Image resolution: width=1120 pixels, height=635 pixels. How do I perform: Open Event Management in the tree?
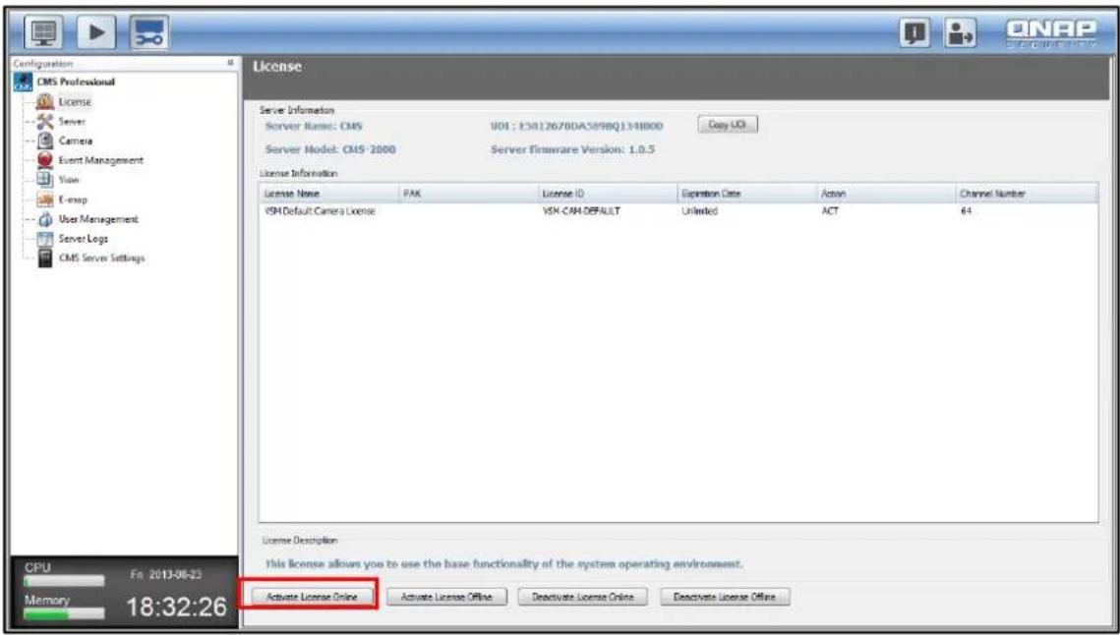point(100,160)
